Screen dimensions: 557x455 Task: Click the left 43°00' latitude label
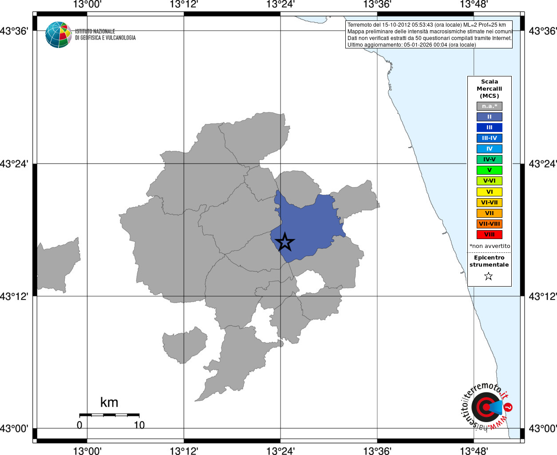point(14,429)
